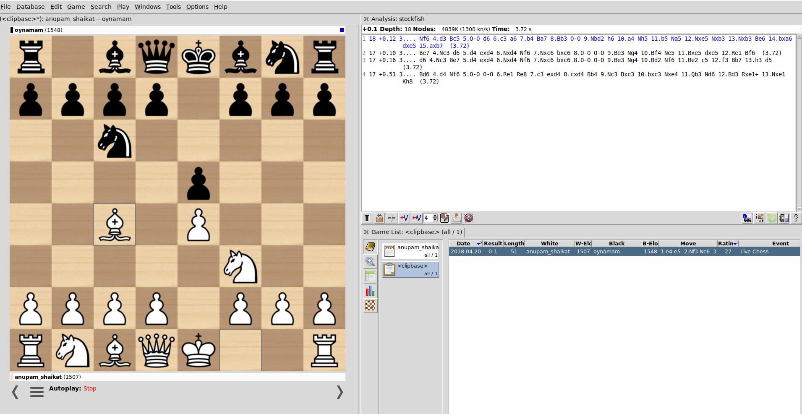
Task: Select the 2018.04.20 game row
Action: (x=624, y=252)
